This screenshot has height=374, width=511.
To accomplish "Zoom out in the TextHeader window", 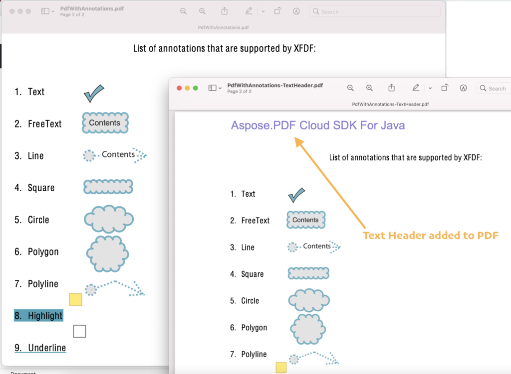I will (350, 88).
